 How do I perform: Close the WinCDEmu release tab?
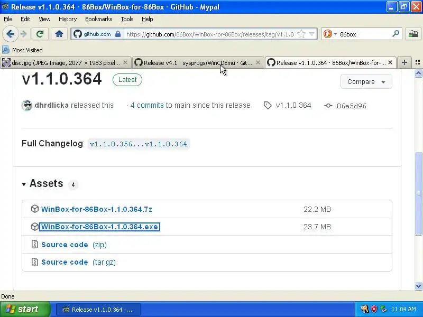tap(258, 62)
